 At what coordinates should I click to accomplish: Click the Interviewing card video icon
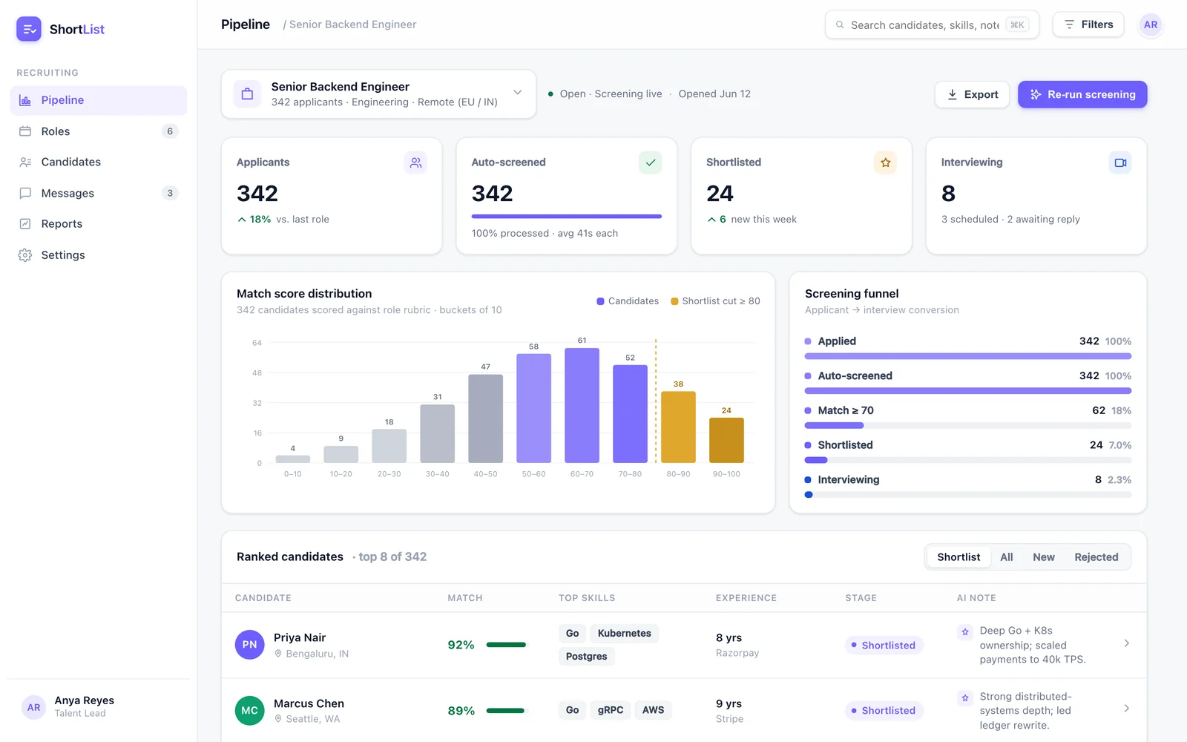click(x=1120, y=162)
